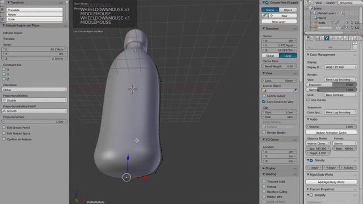Enable the Confirm on Release checkbox
This screenshot has width=363, height=204.
[x=4, y=139]
